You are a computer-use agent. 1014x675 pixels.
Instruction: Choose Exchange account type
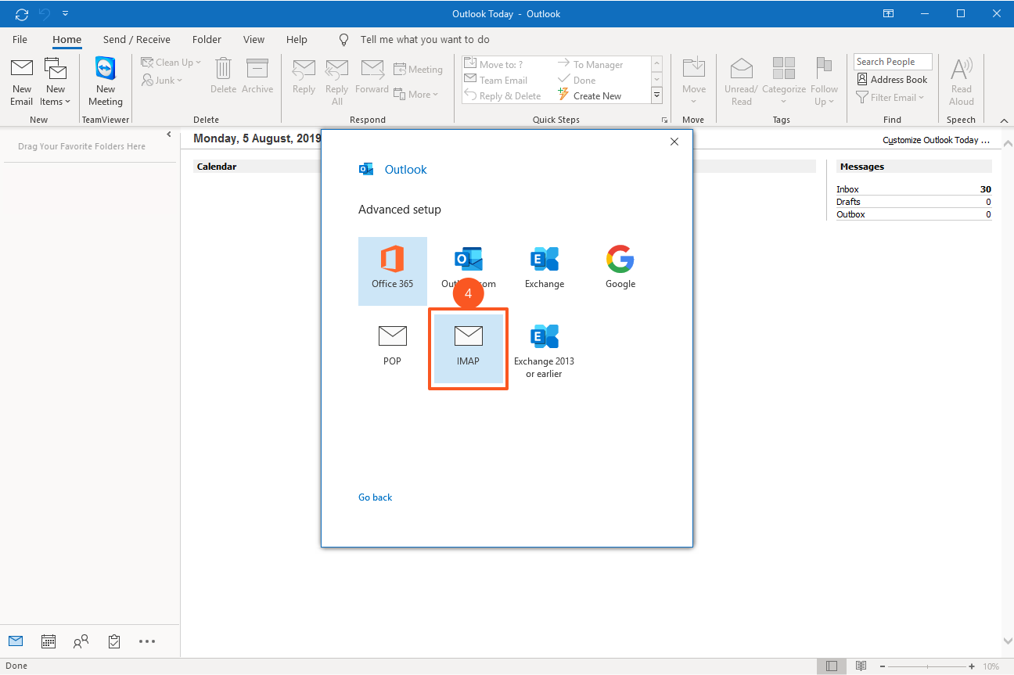tap(544, 267)
